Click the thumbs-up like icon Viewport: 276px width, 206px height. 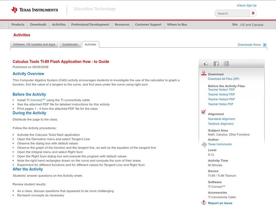206,64
